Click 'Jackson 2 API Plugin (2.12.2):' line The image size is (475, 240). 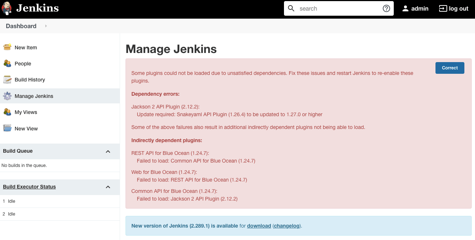165,107
